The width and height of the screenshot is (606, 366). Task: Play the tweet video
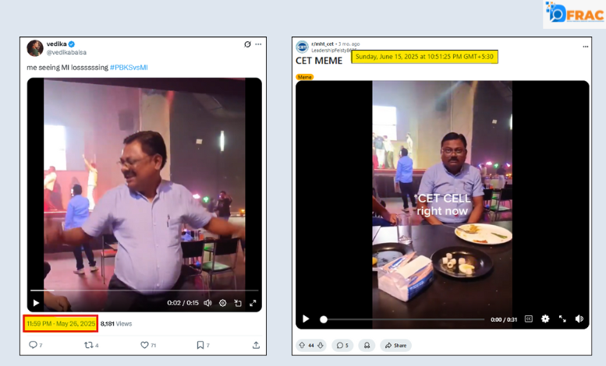click(36, 303)
